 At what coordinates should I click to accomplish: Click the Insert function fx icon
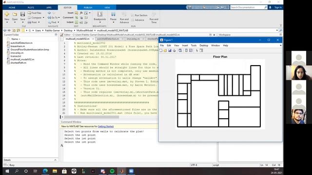(81, 13)
